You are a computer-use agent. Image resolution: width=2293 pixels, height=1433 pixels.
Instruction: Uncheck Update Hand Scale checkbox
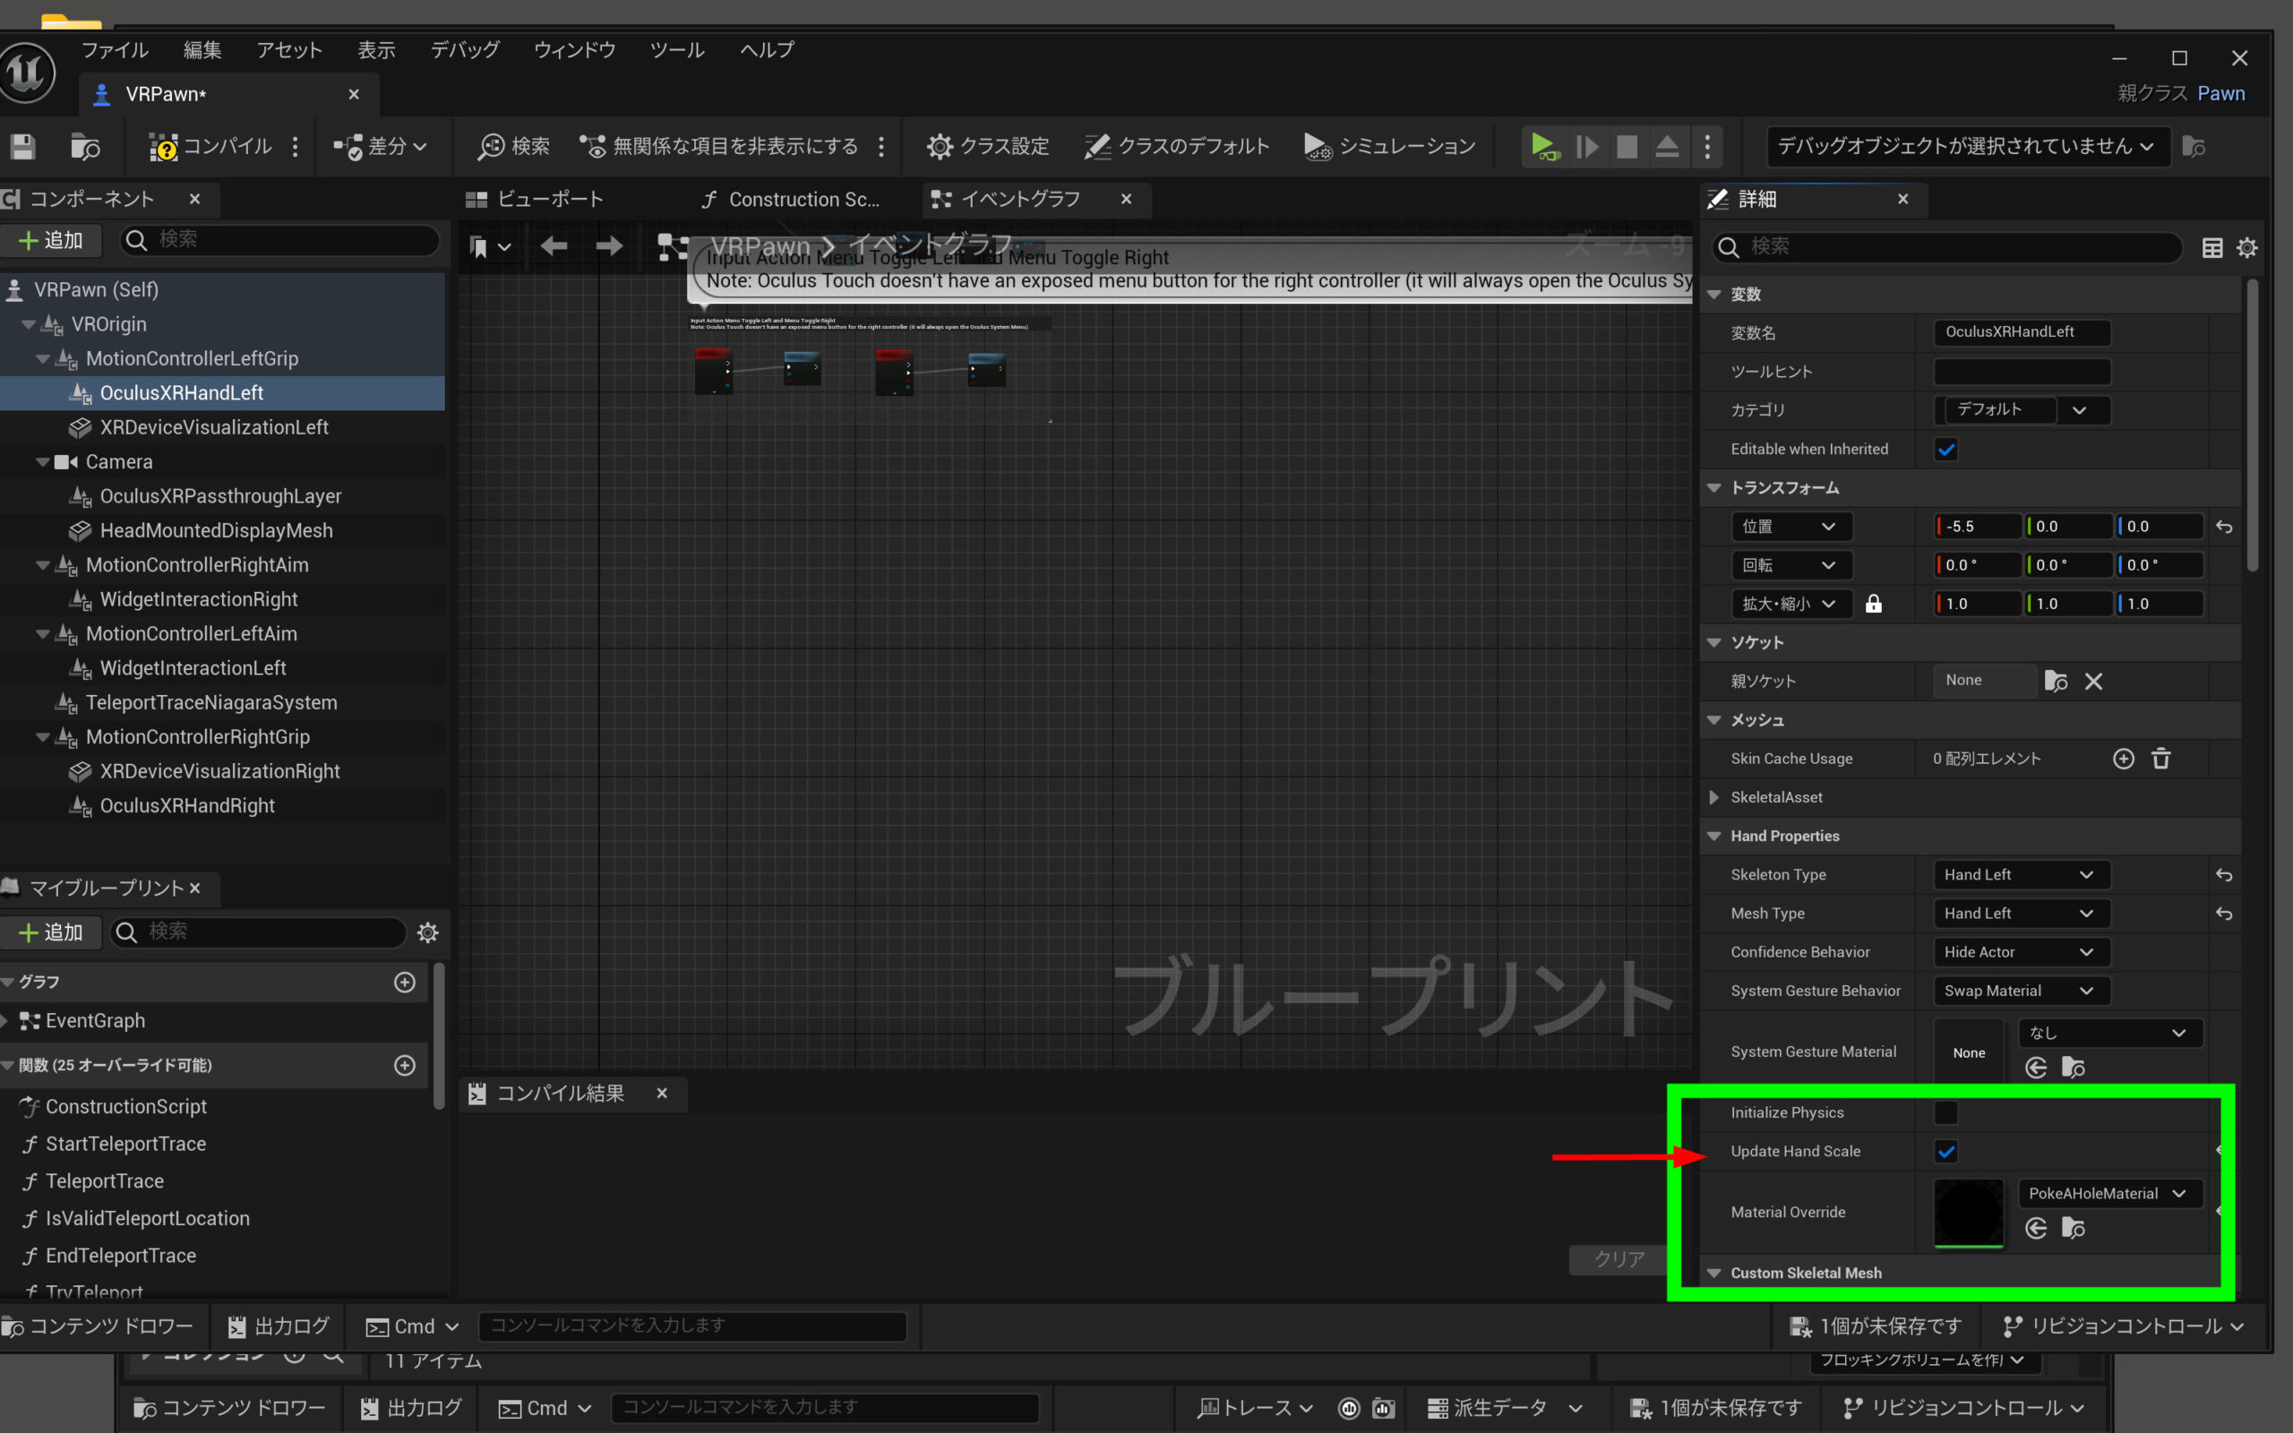tap(1946, 1152)
